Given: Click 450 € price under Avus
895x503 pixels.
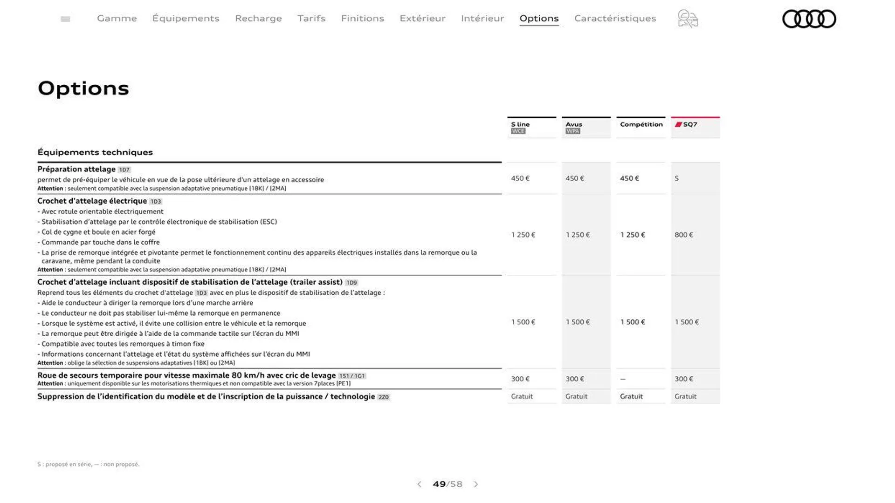Looking at the screenshot, I should click(x=575, y=178).
